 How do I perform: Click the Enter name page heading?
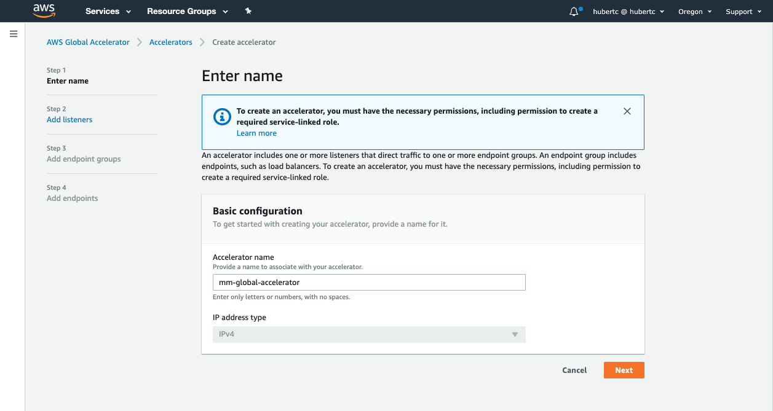tap(242, 76)
